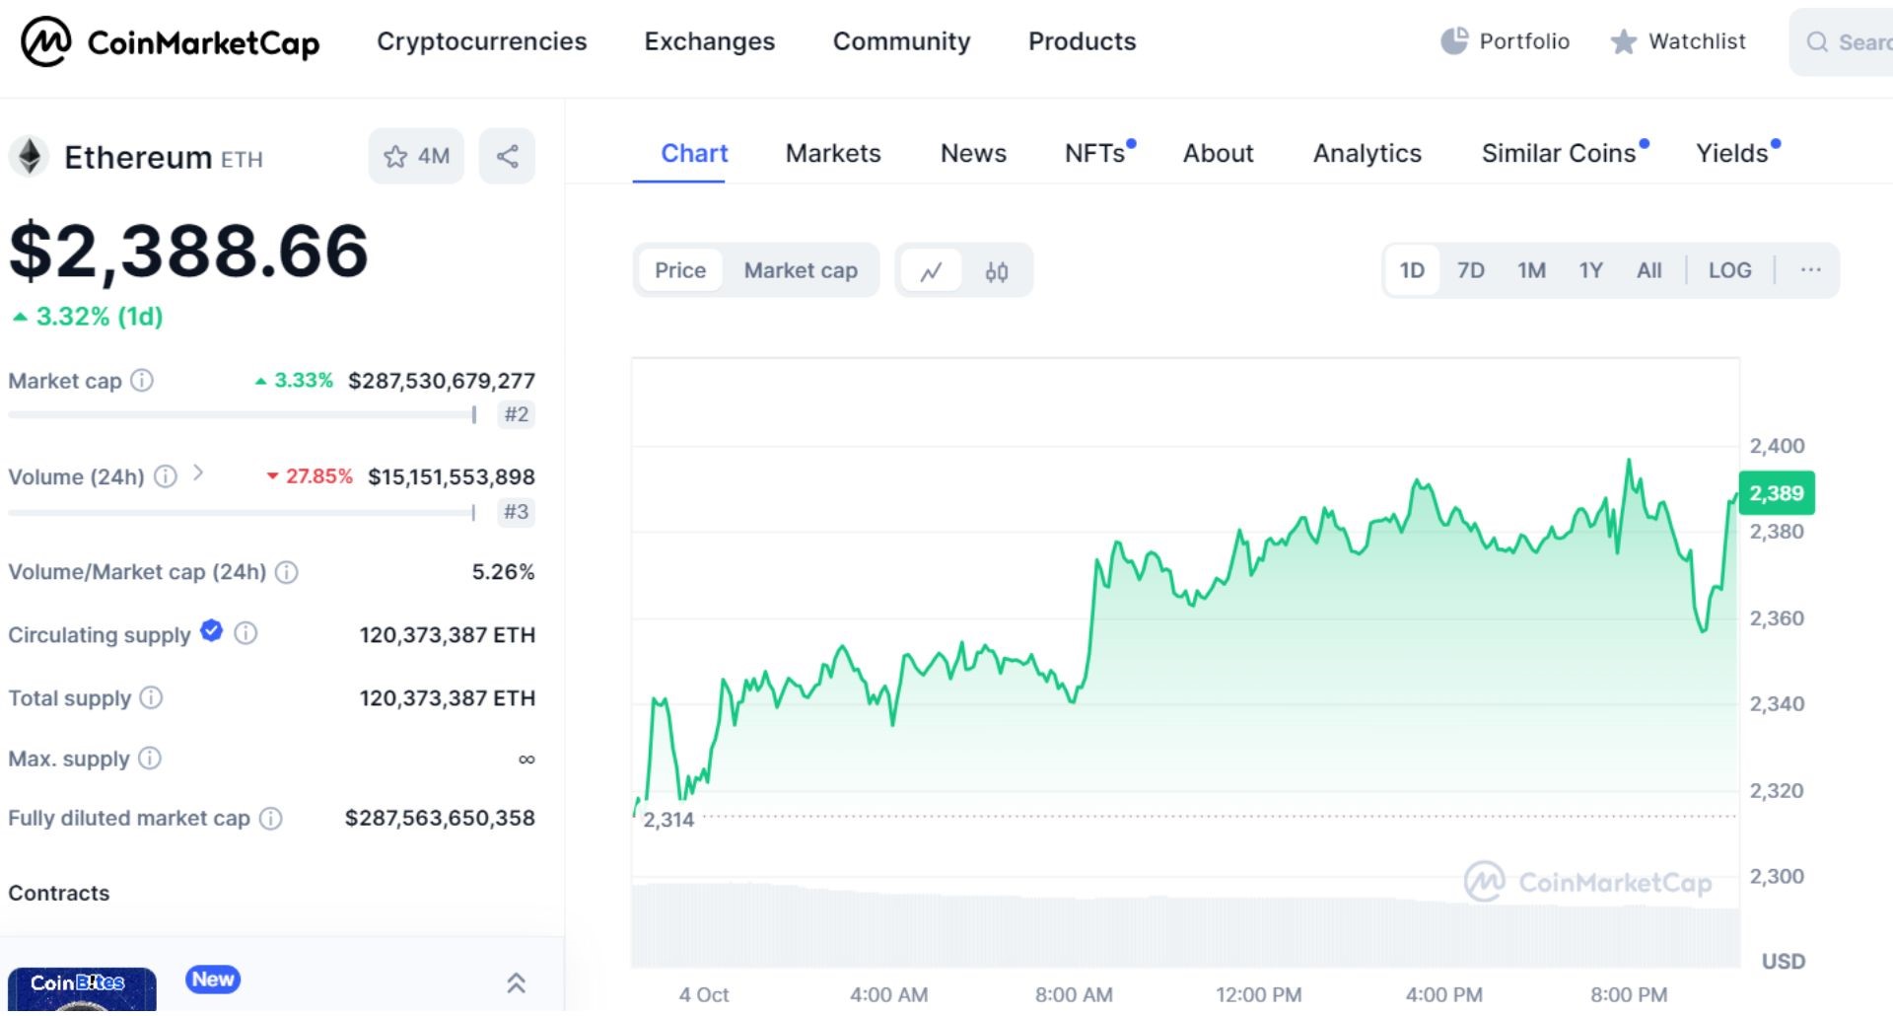Click the $15,151,553,898 volume value
The width and height of the screenshot is (1893, 1016).
tap(451, 477)
